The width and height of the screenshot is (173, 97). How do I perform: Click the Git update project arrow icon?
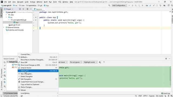click(150, 5)
